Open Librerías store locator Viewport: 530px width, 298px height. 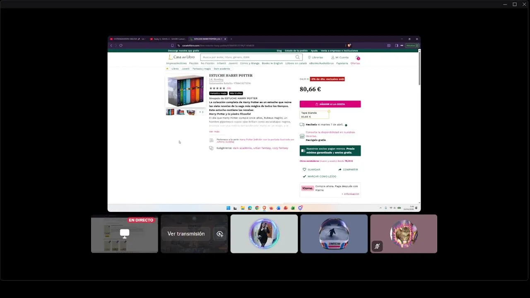point(316,58)
